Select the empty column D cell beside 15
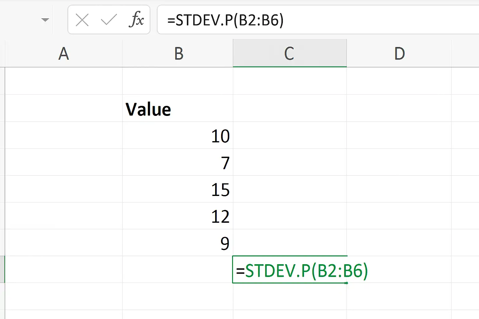Screen dimensions: 479x319 [399, 189]
